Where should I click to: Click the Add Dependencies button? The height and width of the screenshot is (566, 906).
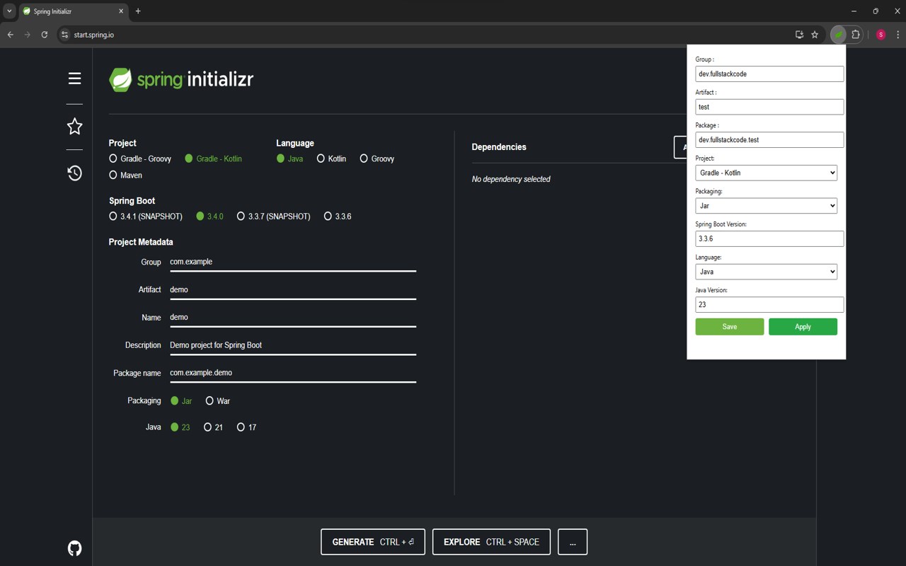[x=680, y=147]
